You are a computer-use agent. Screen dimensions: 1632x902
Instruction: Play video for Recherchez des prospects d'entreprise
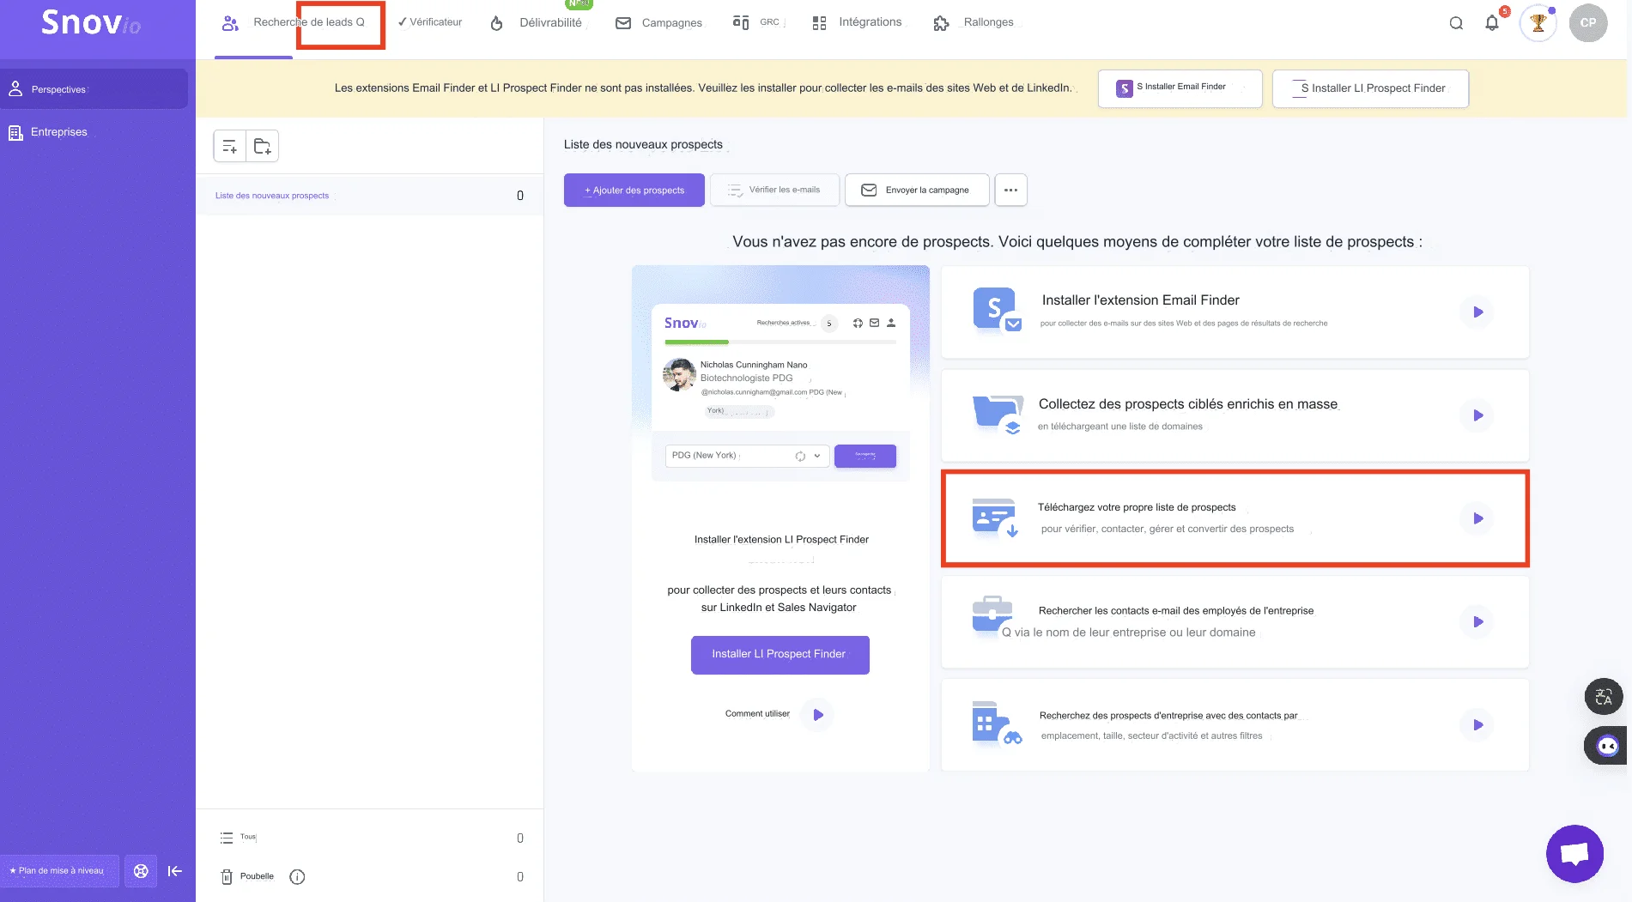pyautogui.click(x=1477, y=725)
